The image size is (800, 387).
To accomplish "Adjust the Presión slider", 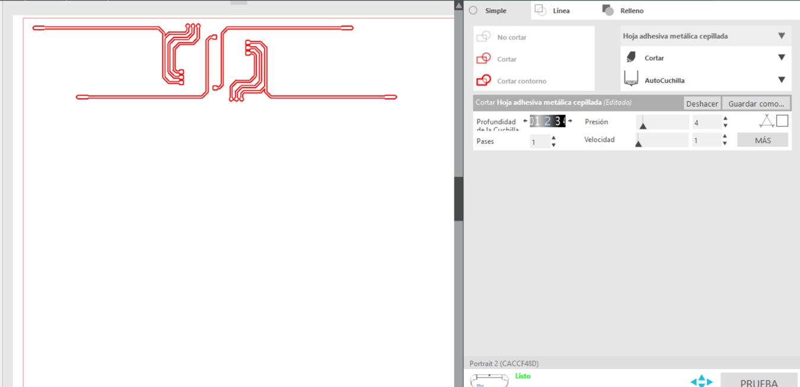I will click(662, 122).
